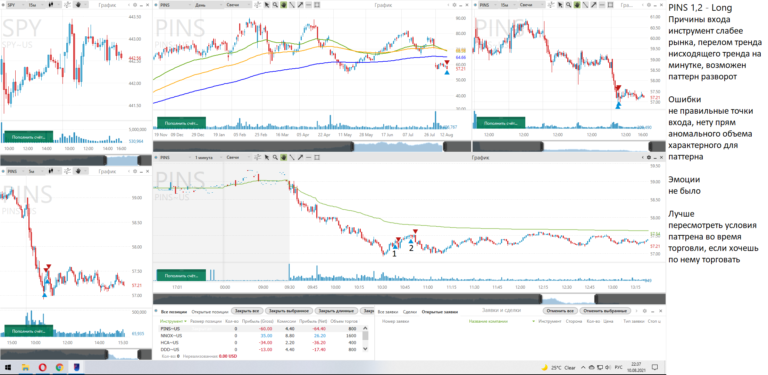Click Пополнить счёт button in 1-minute chart
The width and height of the screenshot is (768, 375).
182,276
